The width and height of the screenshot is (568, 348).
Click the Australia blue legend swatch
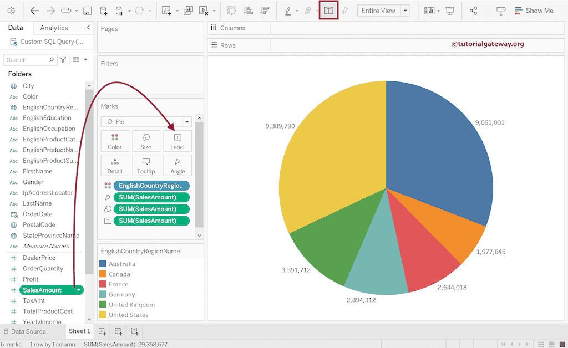click(103, 264)
